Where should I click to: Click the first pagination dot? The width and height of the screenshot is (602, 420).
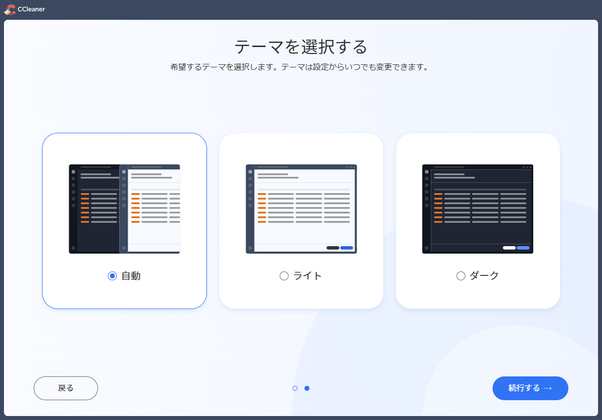[295, 388]
